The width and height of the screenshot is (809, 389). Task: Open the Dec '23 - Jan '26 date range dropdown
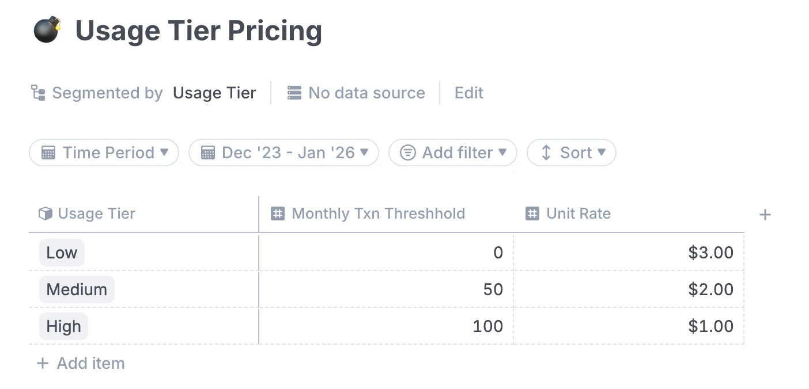[283, 152]
